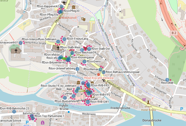Open the ffDon-Reichsstr39 node marker
The height and width of the screenshot is (126, 186).
[72, 53]
